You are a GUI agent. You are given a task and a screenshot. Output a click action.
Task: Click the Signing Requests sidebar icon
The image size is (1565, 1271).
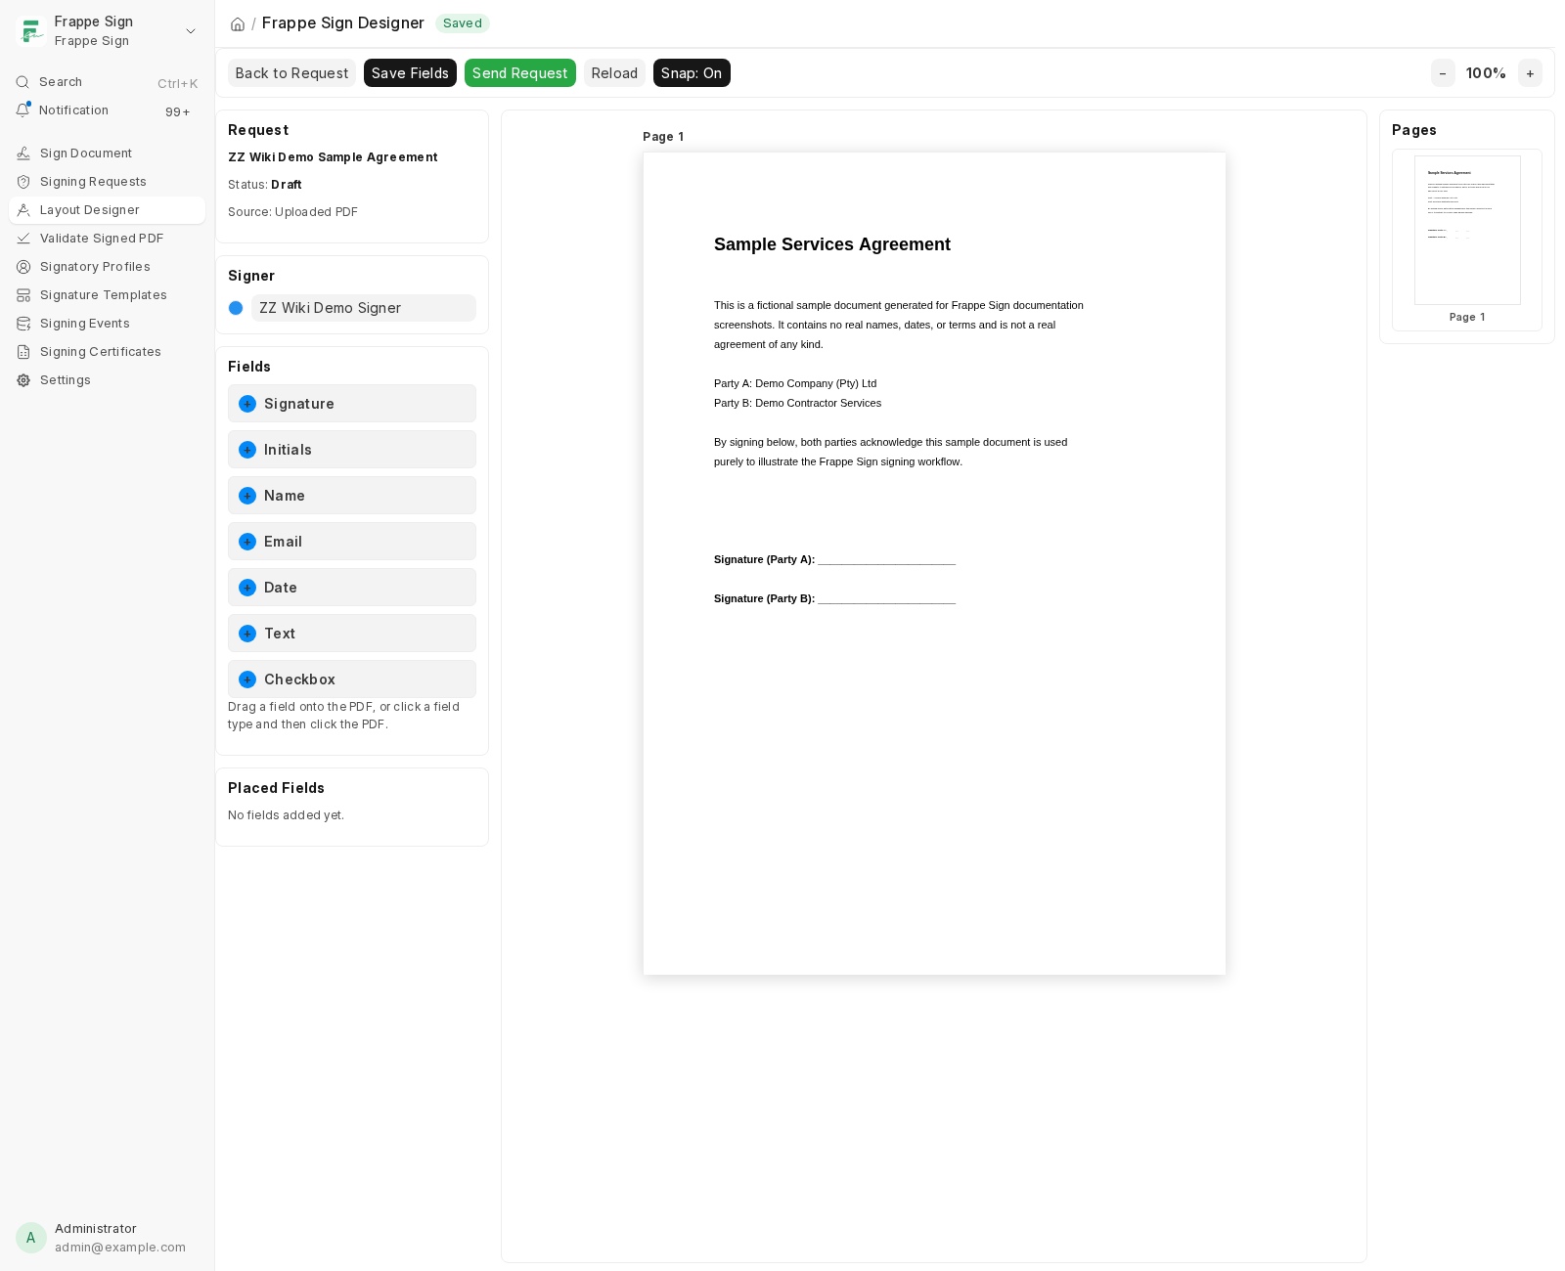pos(23,182)
